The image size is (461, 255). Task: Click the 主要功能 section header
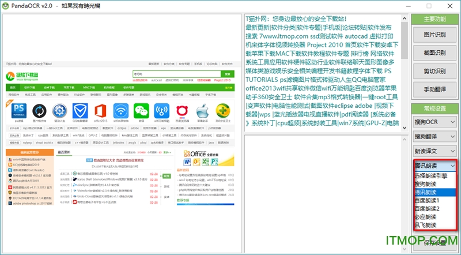pyautogui.click(x=434, y=19)
